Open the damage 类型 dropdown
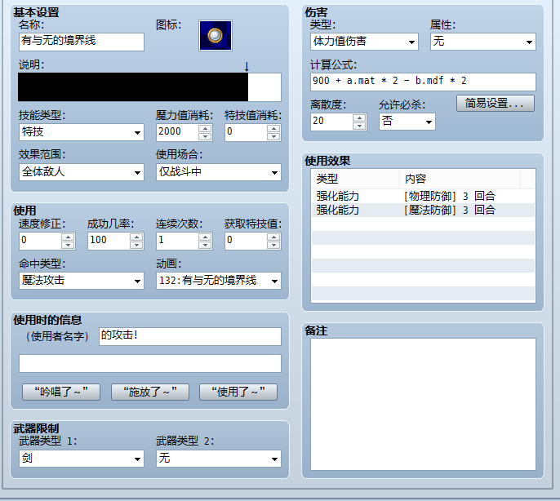Image resolution: width=560 pixels, height=501 pixels. tap(364, 42)
